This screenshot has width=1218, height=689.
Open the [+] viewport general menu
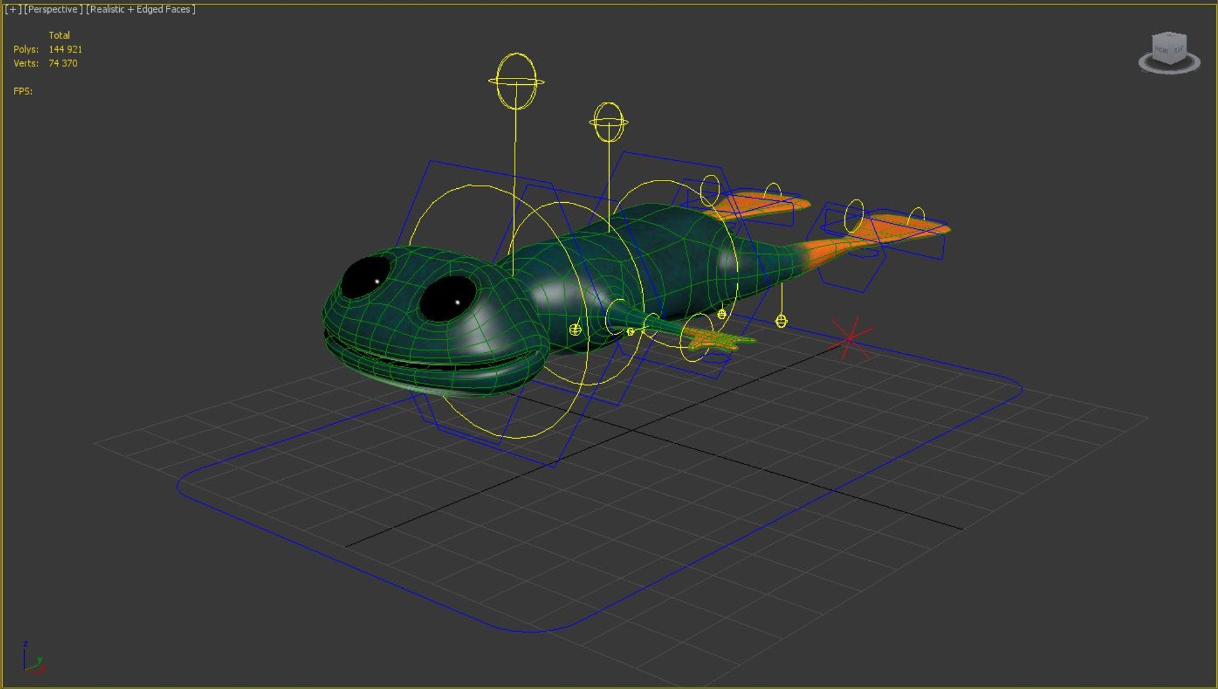coord(13,9)
